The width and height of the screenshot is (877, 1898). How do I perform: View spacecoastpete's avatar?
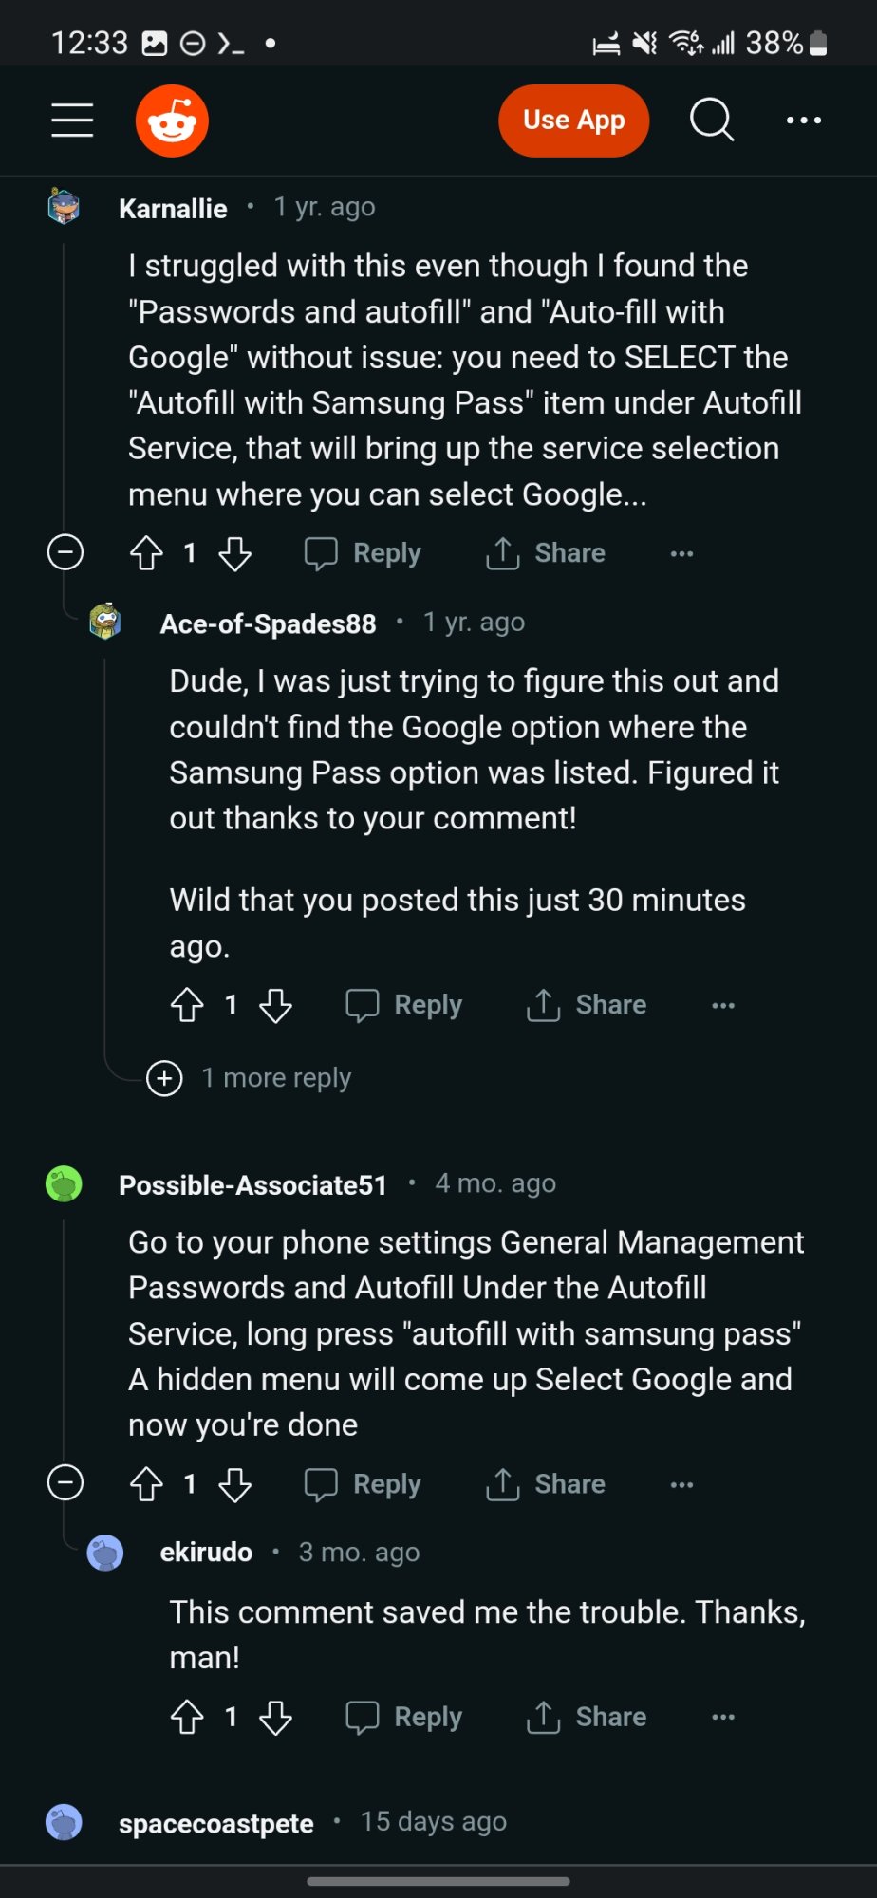65,1822
